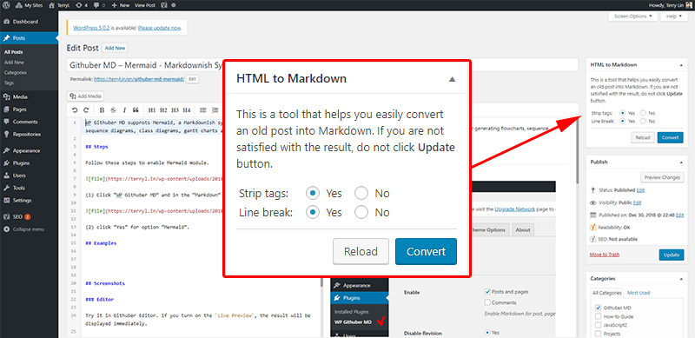Viewport: 695px width, 338px height.
Task: Collapse the admin menu
Action: tap(29, 229)
